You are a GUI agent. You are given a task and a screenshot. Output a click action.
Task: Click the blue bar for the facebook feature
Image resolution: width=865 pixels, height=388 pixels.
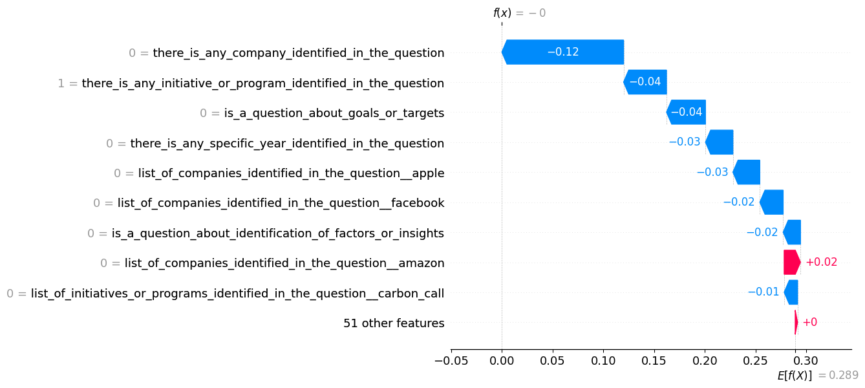tap(772, 202)
